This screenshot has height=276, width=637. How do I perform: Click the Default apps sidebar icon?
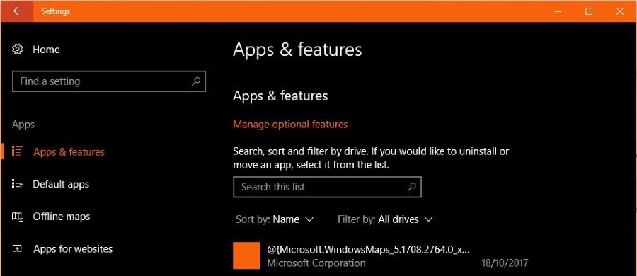pos(17,184)
